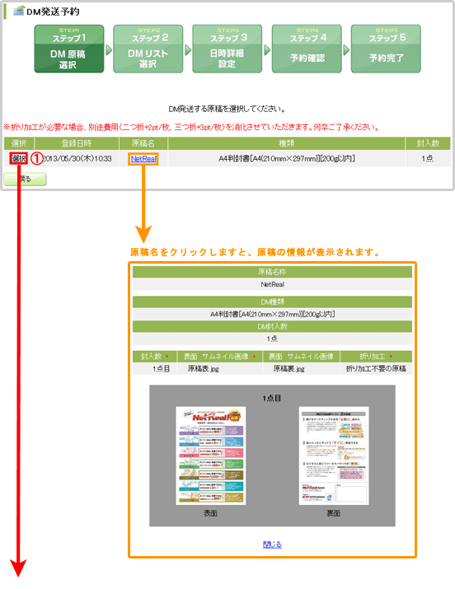The image size is (455, 589).
Task: Click the 原稿表.jpg file name cell
Action: [x=204, y=369]
